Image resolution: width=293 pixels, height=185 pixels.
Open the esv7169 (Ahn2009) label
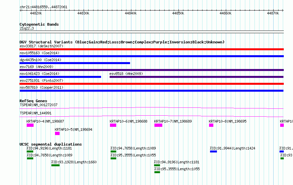pos(37,67)
